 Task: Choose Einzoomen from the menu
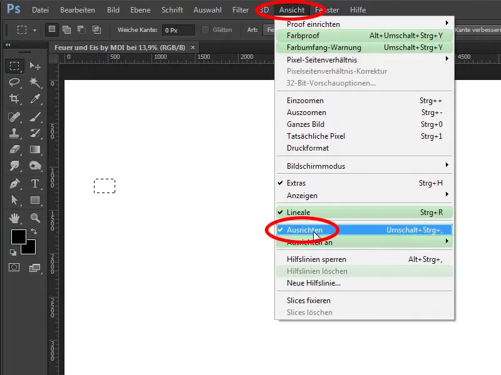[364, 101]
